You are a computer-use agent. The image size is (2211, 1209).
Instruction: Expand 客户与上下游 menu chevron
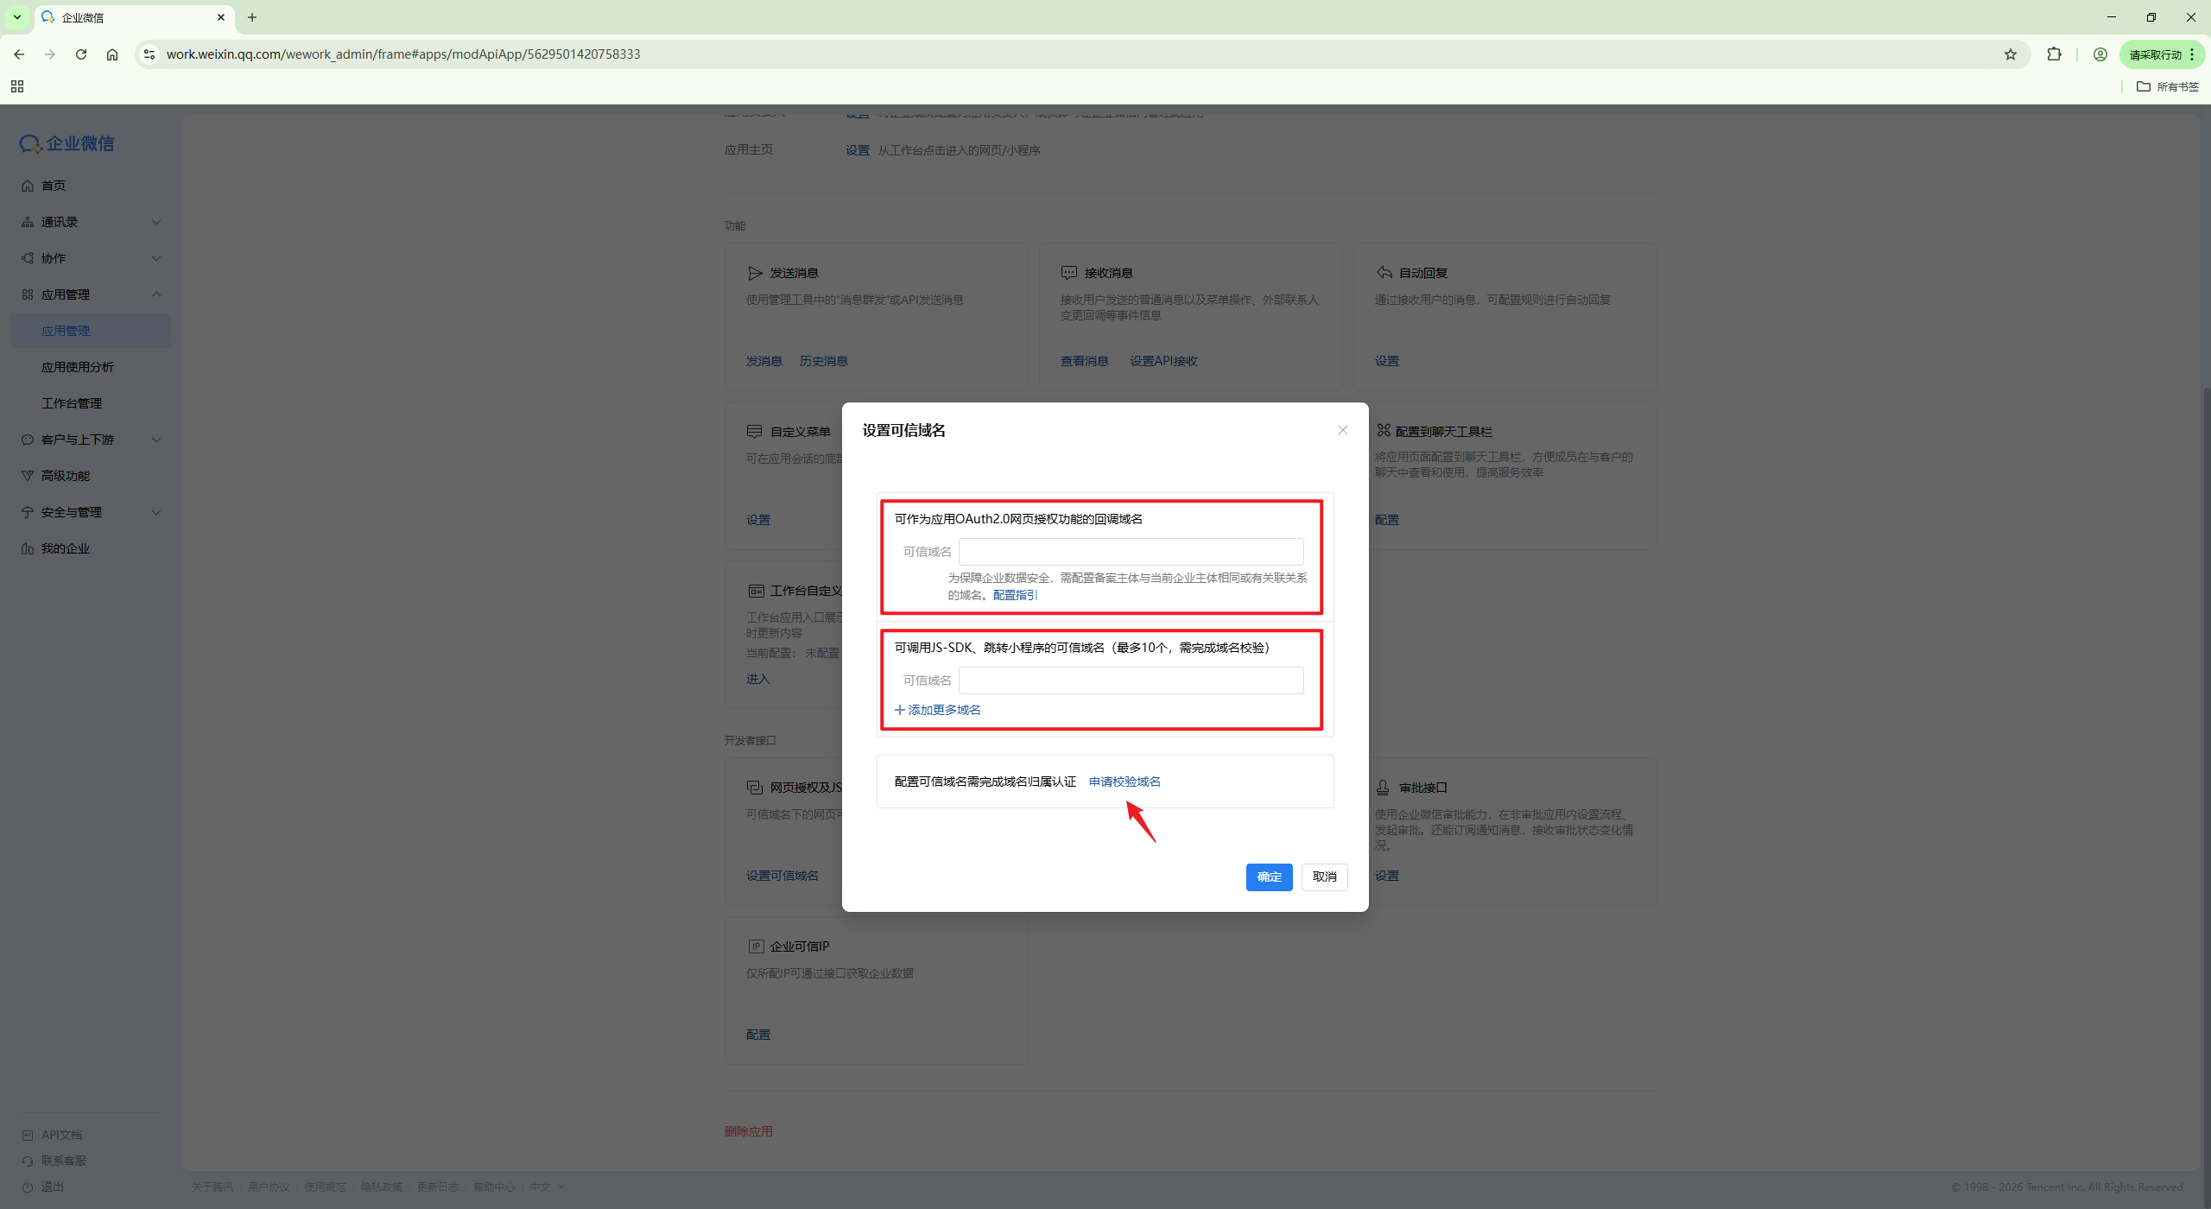[156, 440]
